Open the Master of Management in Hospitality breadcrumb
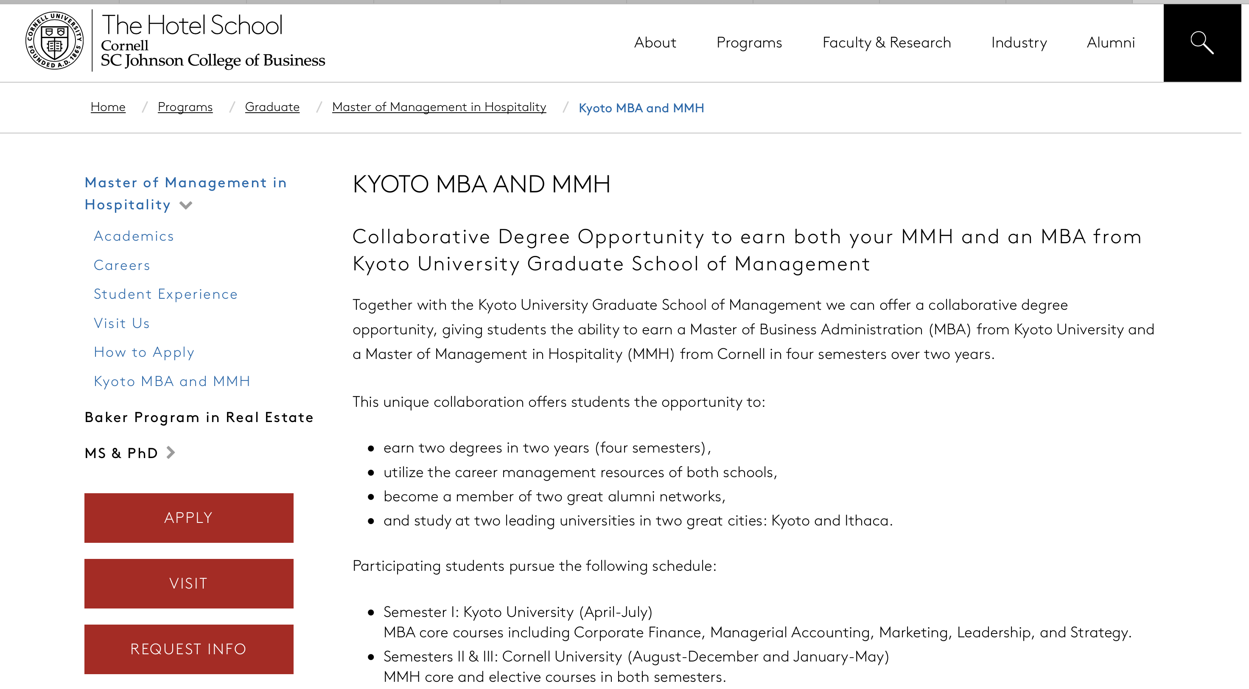This screenshot has width=1249, height=689. click(439, 107)
